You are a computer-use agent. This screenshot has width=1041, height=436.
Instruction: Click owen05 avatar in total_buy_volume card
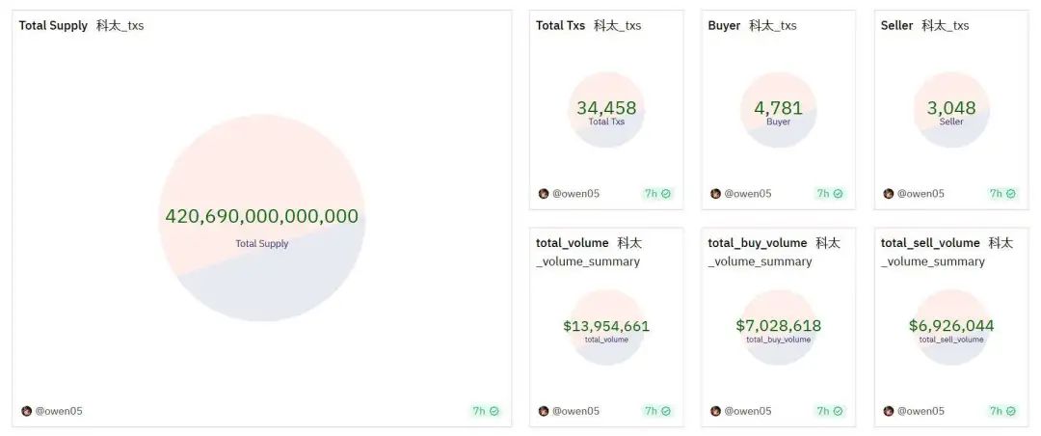point(715,412)
